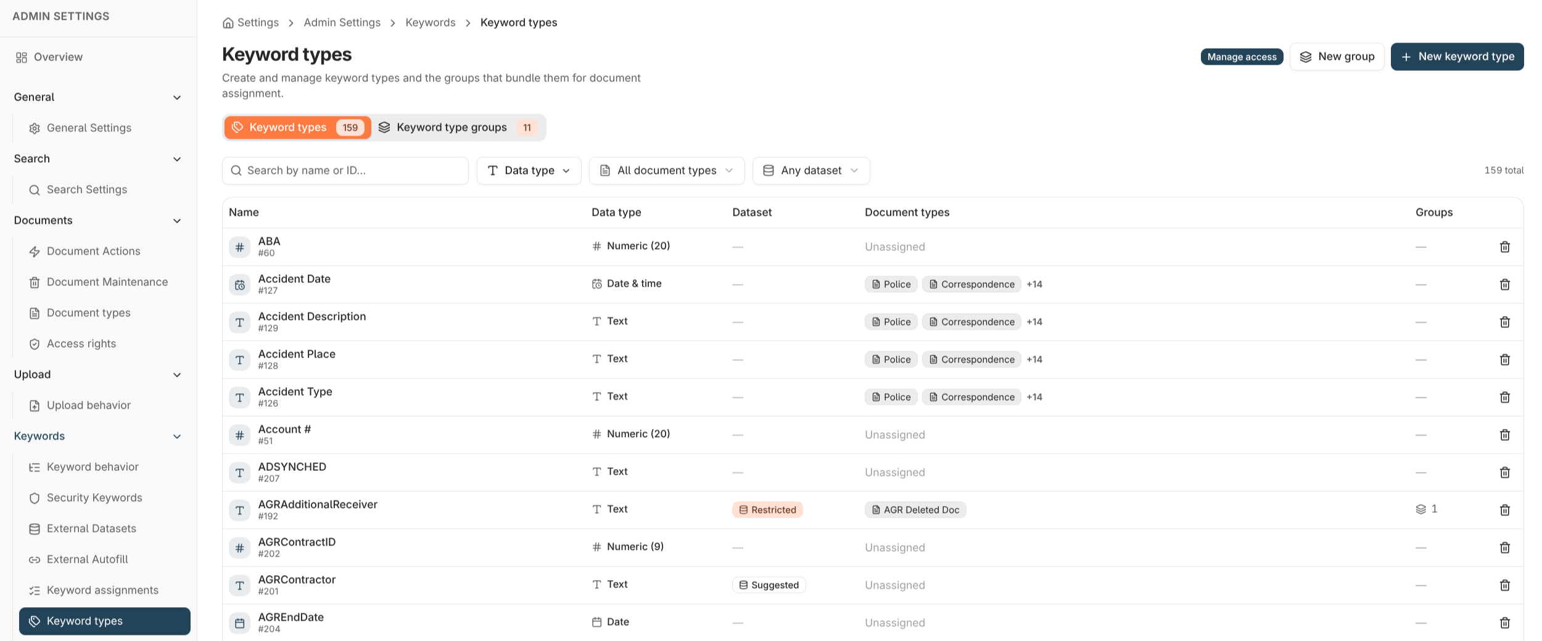1542x641 pixels.
Task: Click the text icon beside Accident Place
Action: (x=239, y=360)
